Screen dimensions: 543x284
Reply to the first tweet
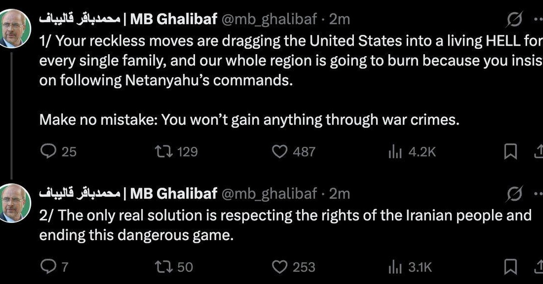(48, 151)
